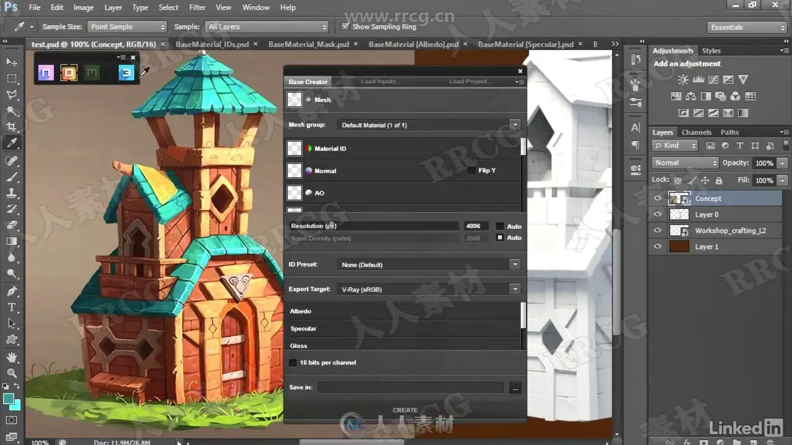
Task: Open the Filter menu
Action: point(197,7)
